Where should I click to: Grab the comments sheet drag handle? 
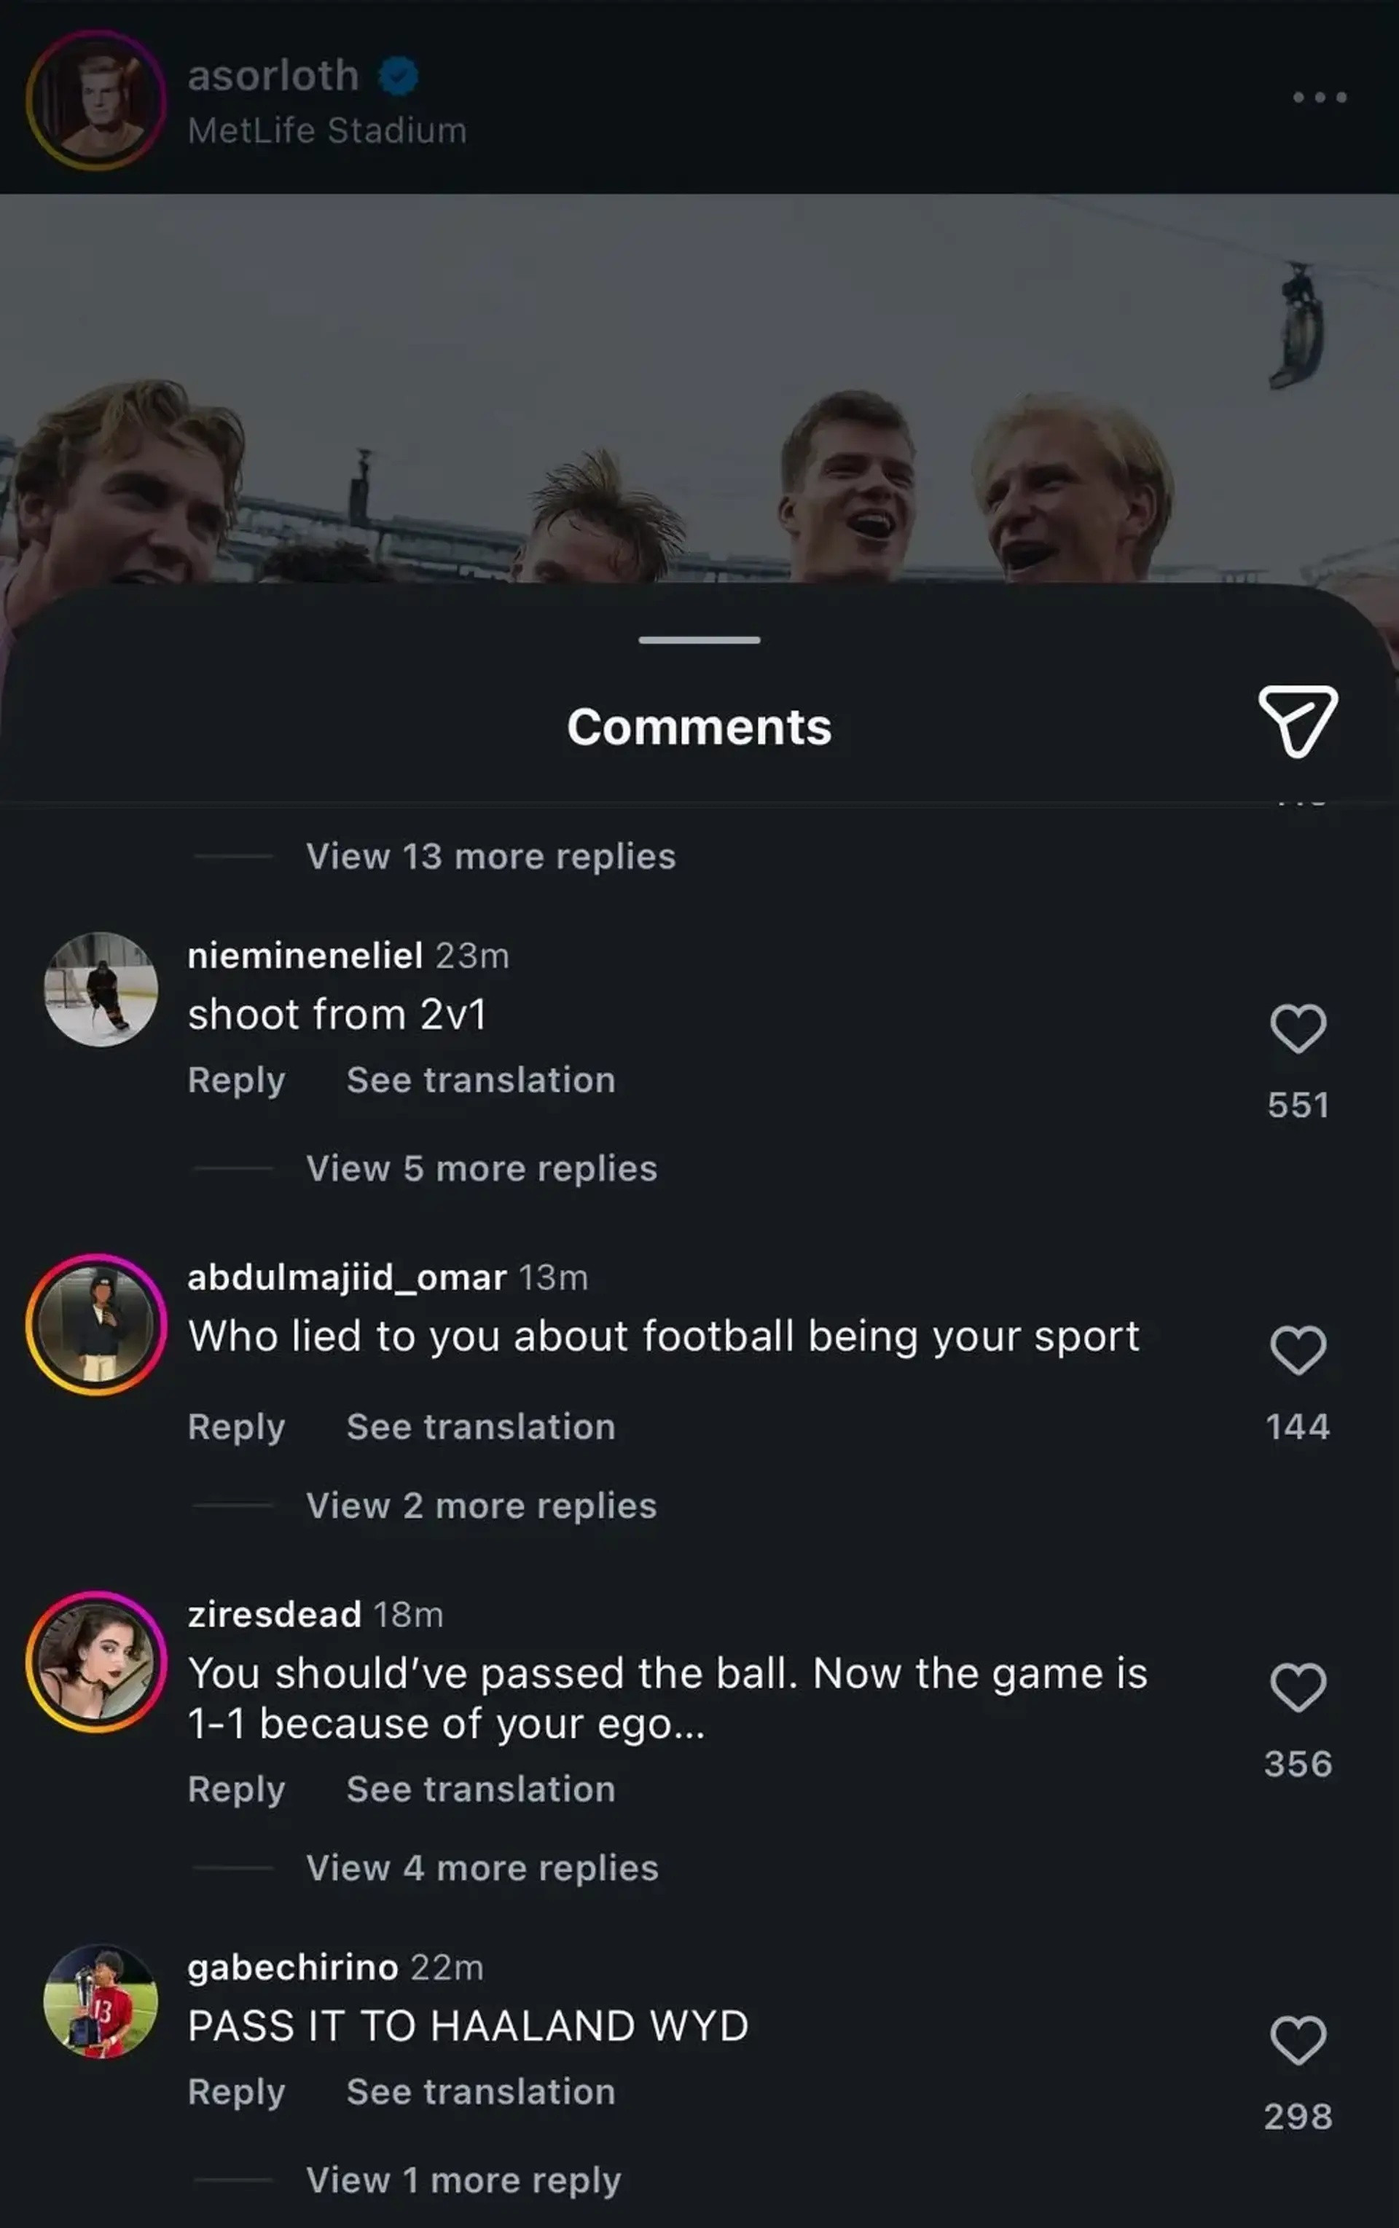699,640
